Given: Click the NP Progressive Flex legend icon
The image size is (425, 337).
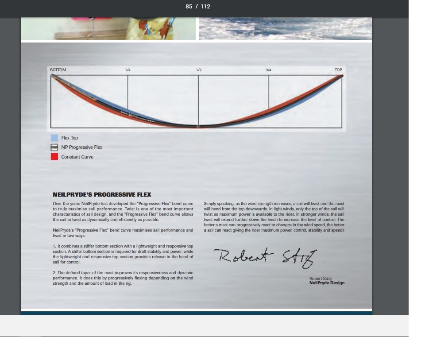Looking at the screenshot, I should (54, 147).
